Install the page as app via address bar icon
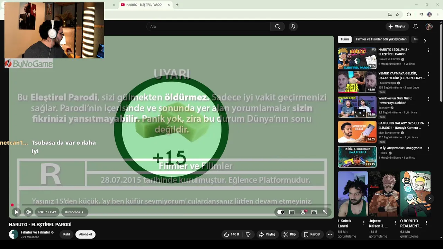The image size is (443, 249). click(390, 15)
